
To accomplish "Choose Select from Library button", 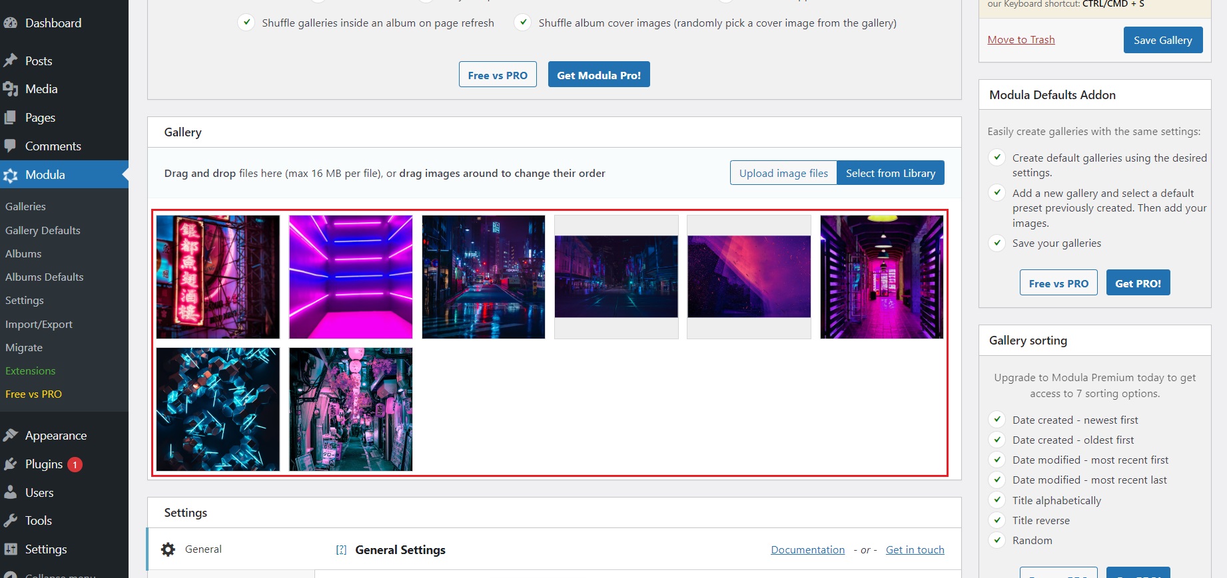I will 890,173.
